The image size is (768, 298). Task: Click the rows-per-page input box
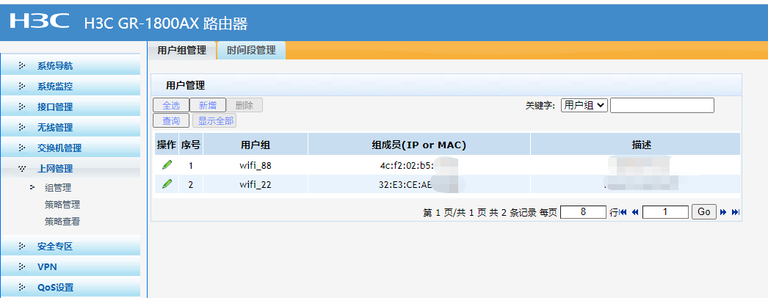583,212
